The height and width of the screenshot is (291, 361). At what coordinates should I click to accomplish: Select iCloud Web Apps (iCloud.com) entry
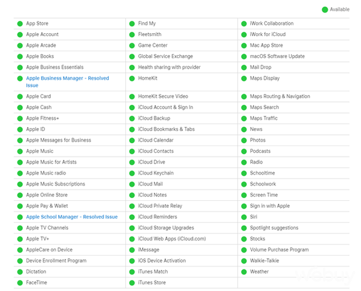(172, 239)
